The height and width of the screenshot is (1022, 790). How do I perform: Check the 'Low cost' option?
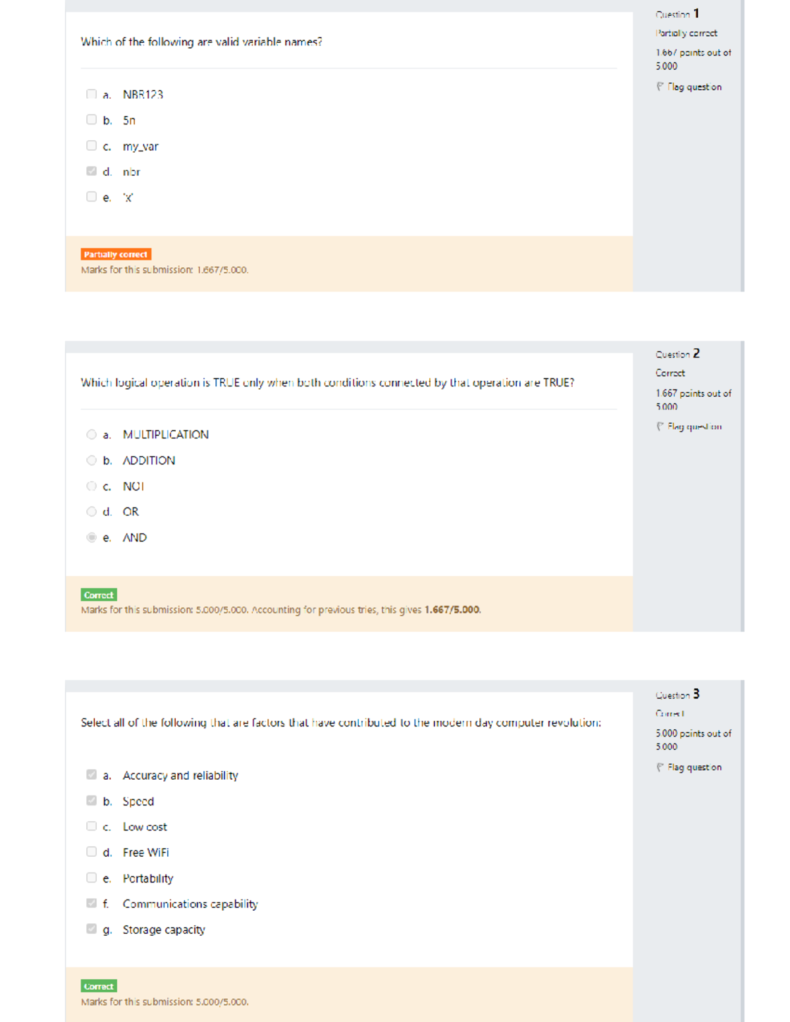click(90, 825)
